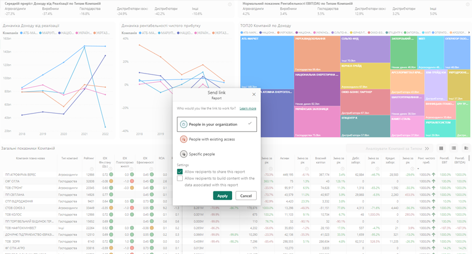Use the table's vertical scrollbar
472x254 pixels.
pos(469,159)
